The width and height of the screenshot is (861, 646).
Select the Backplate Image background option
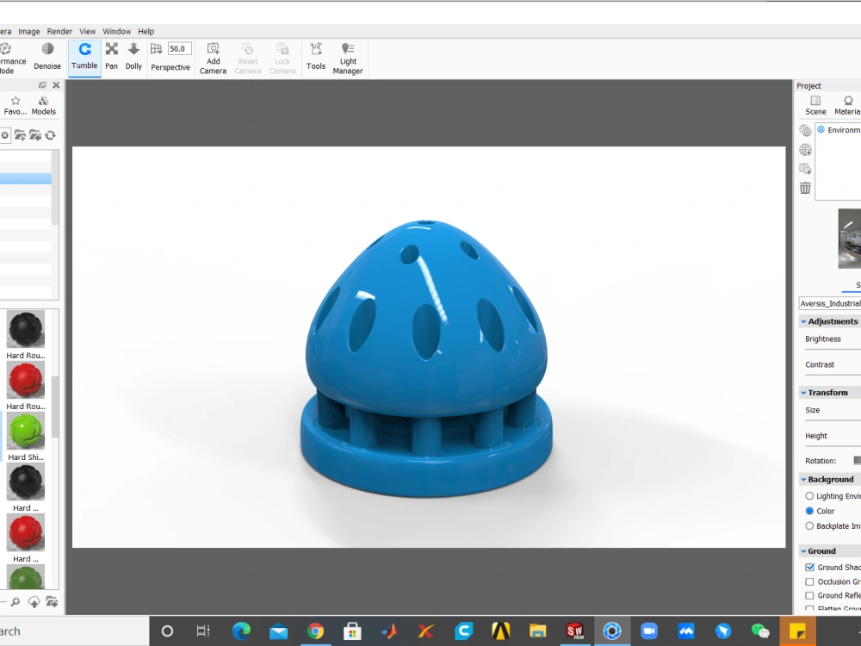[809, 525]
